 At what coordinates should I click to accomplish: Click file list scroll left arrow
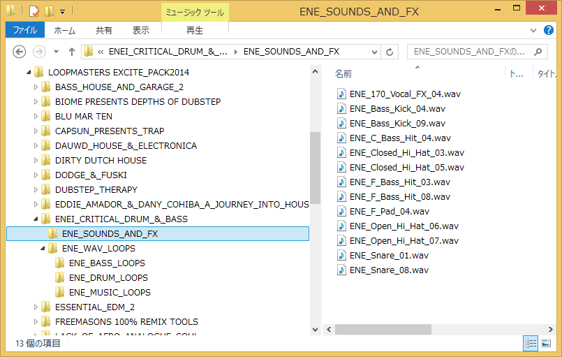click(x=329, y=329)
